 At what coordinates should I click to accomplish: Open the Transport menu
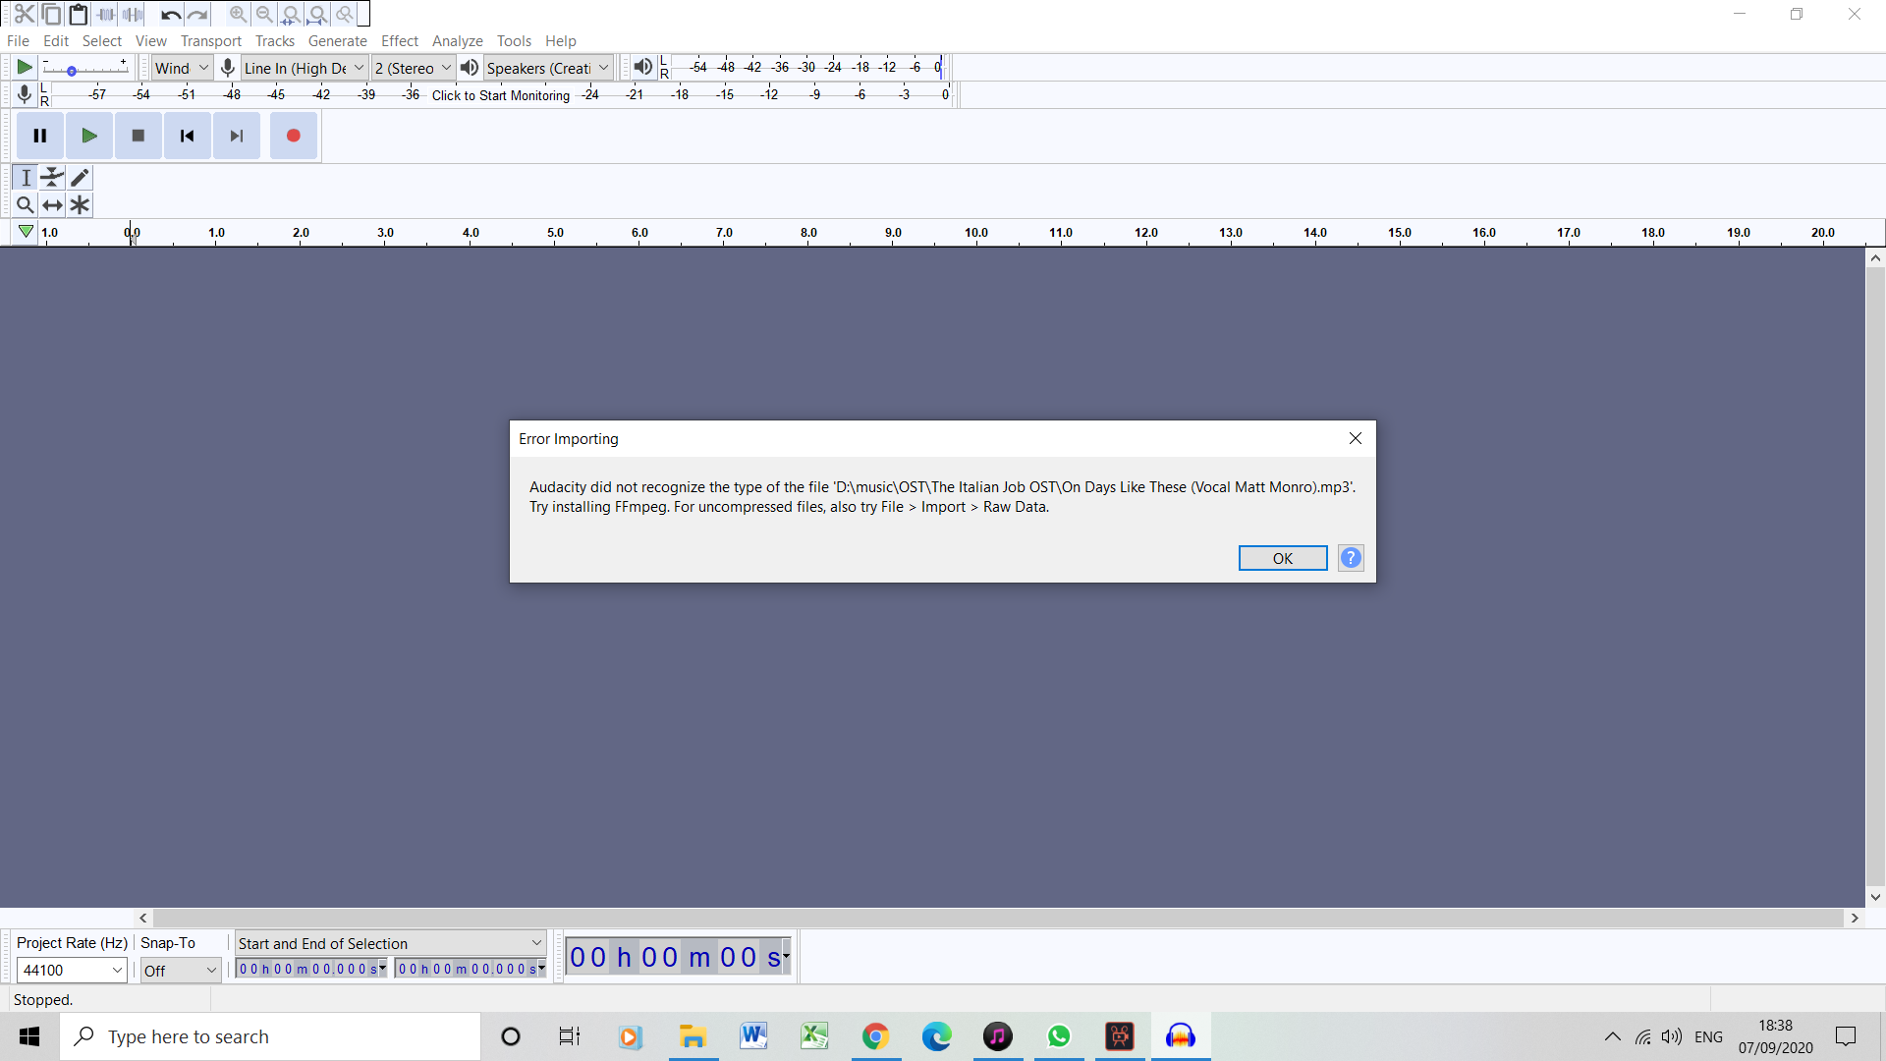[x=211, y=40]
